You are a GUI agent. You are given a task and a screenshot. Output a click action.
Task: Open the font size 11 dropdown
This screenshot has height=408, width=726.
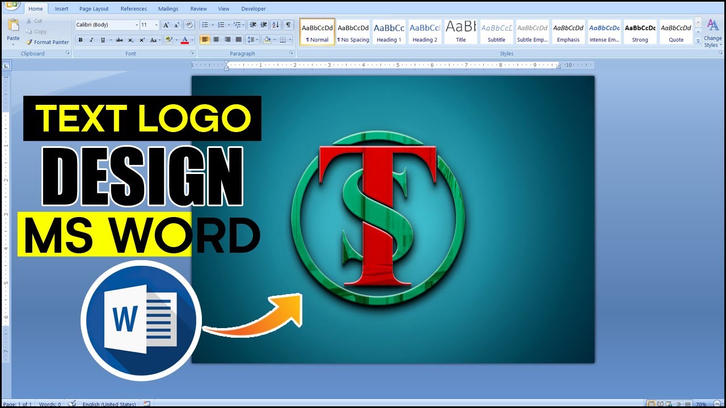(157, 25)
